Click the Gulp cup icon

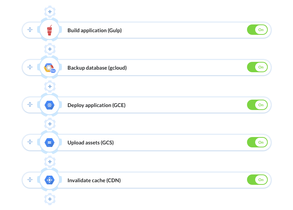coord(50,30)
